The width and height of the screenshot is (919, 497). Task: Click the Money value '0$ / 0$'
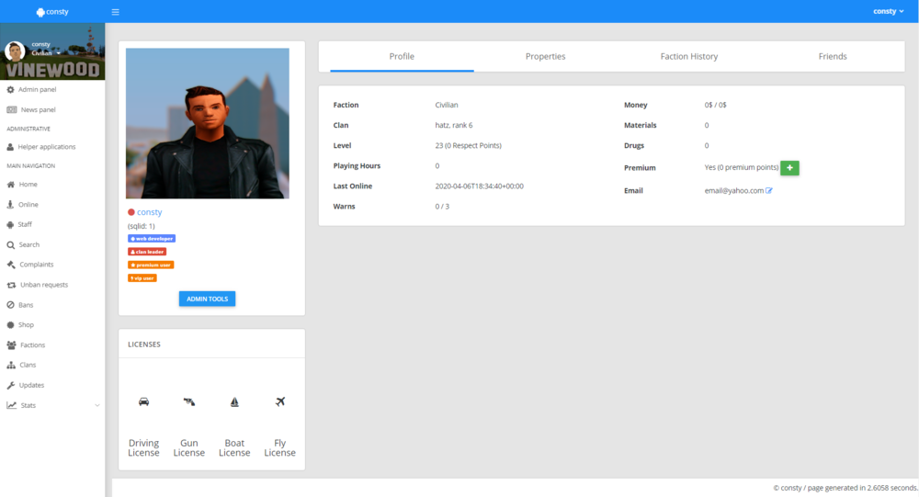(x=716, y=105)
